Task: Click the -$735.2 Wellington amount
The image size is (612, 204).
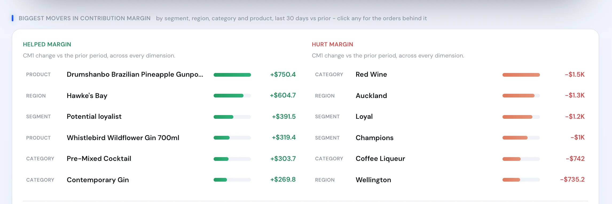Action: (x=572, y=179)
